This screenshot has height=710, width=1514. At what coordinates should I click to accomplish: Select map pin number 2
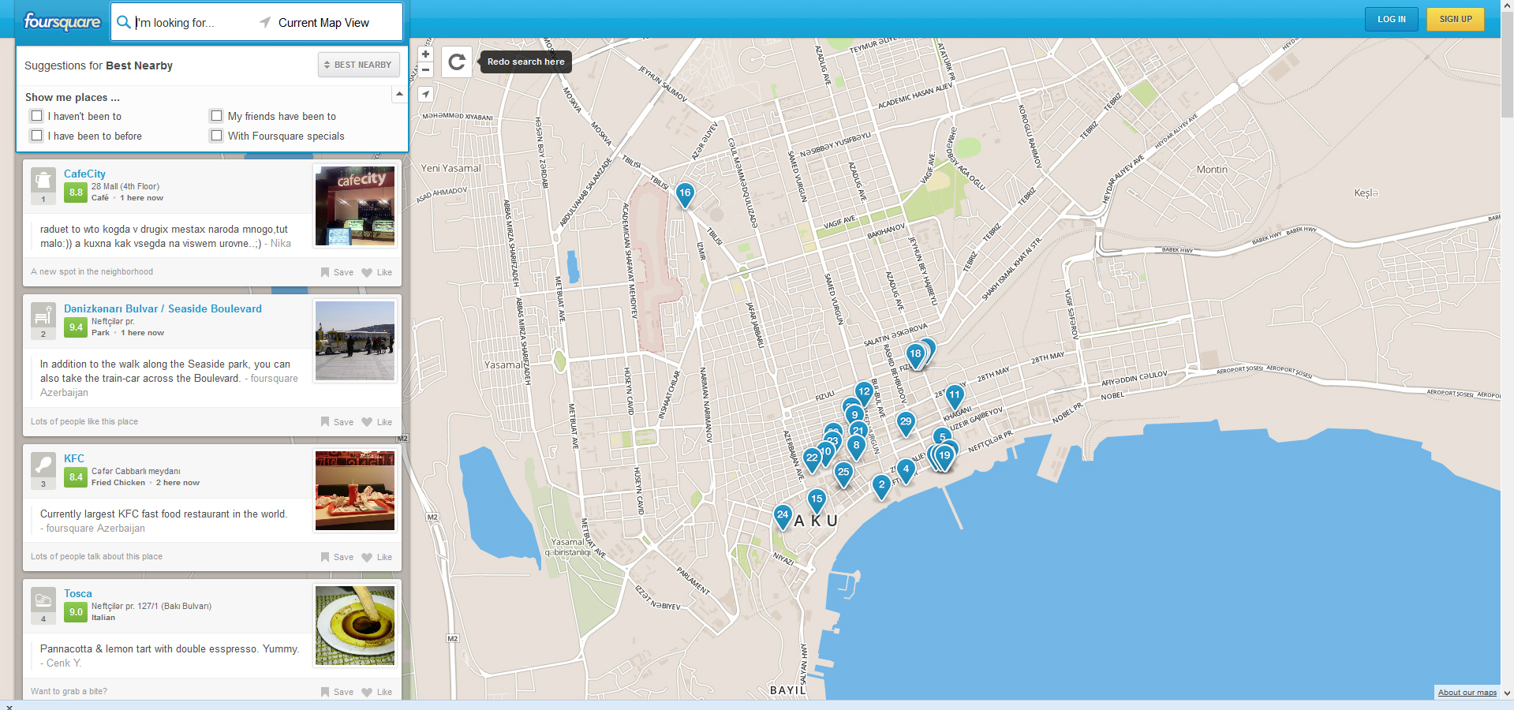882,486
